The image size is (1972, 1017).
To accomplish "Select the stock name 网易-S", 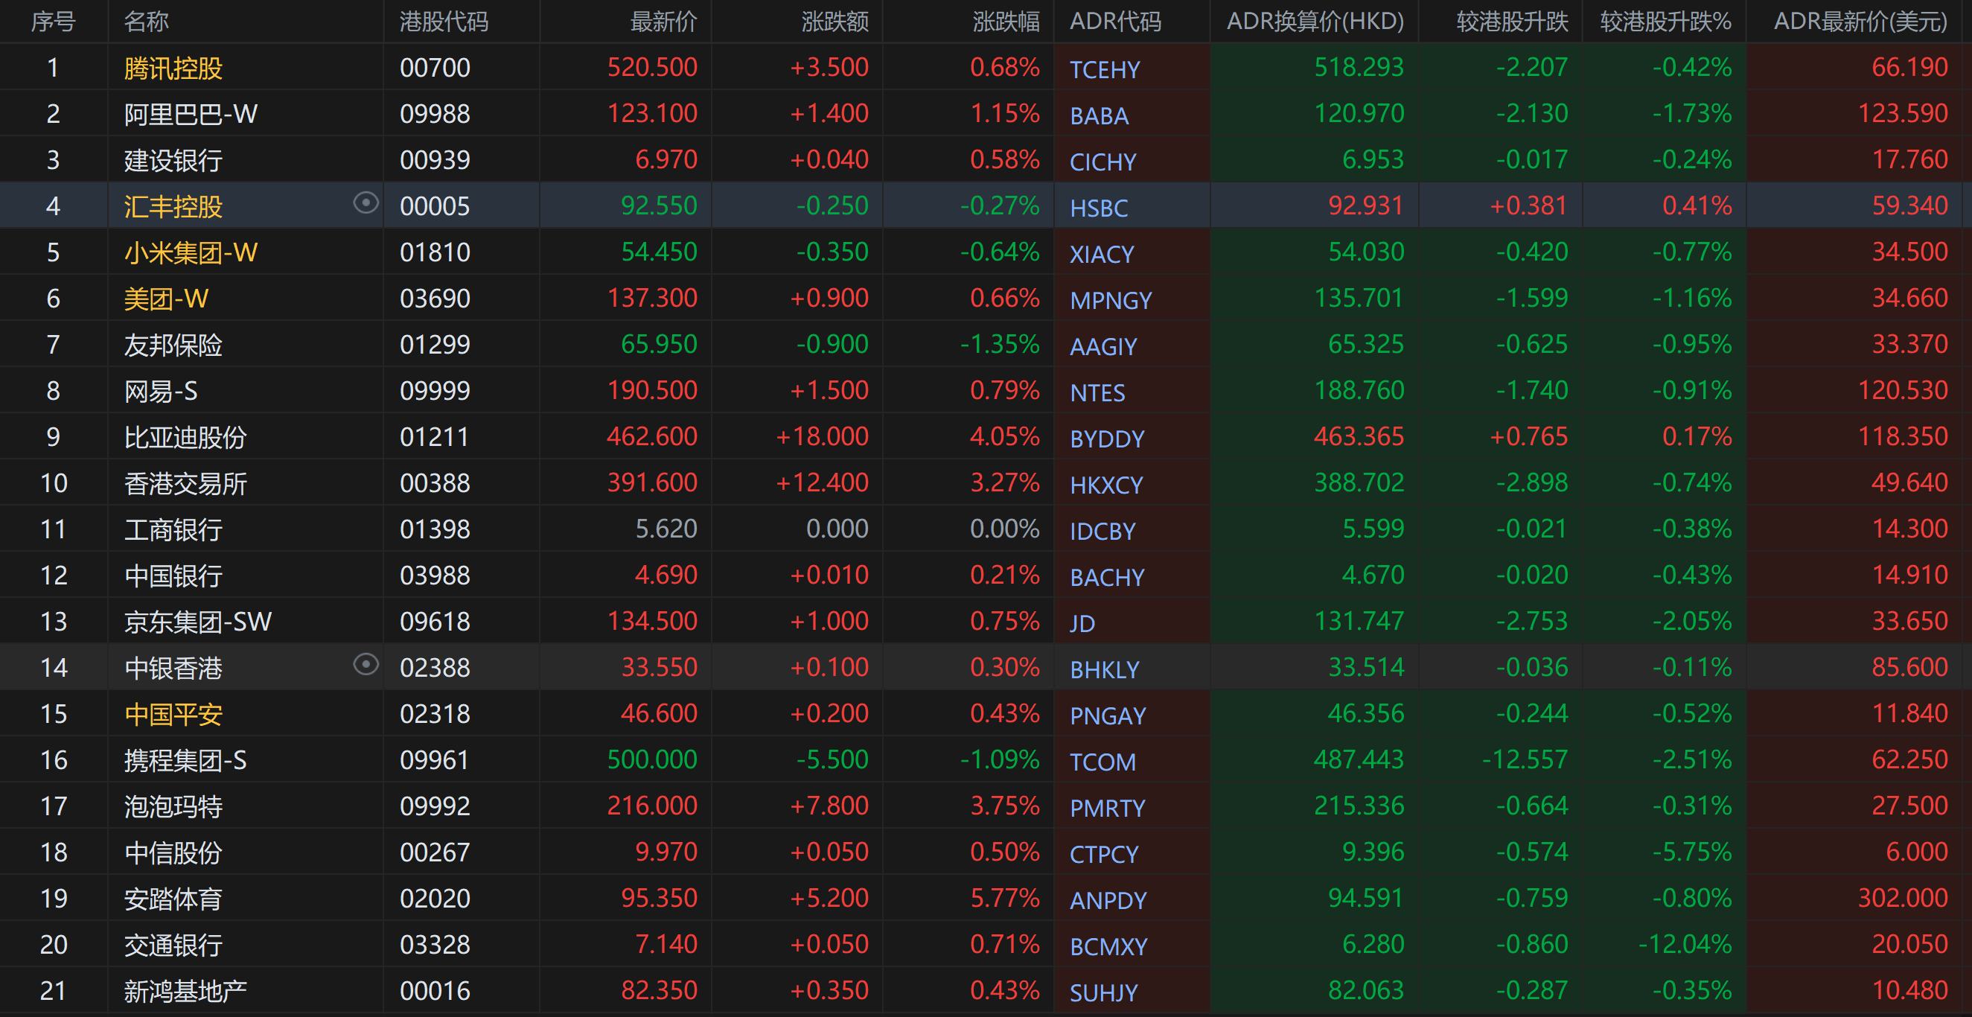I will [161, 392].
